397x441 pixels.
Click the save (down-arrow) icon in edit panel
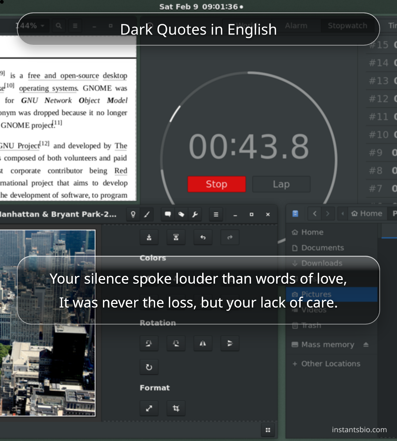coord(149,237)
